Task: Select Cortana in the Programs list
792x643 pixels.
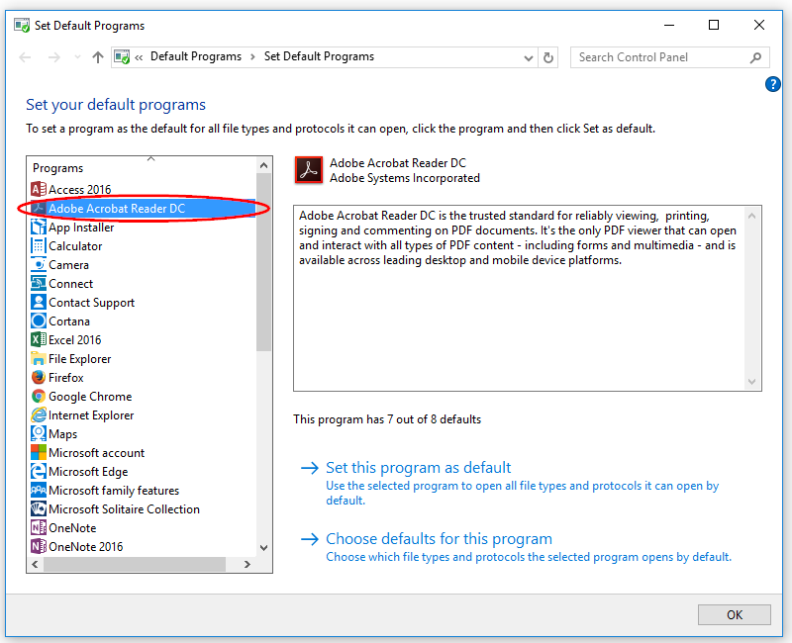Action: [69, 321]
